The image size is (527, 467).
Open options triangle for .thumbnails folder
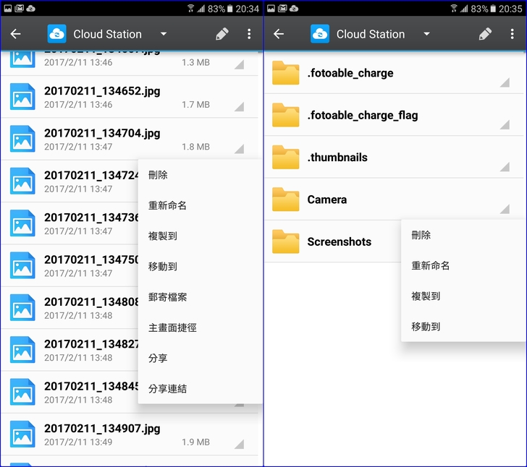[x=504, y=167]
